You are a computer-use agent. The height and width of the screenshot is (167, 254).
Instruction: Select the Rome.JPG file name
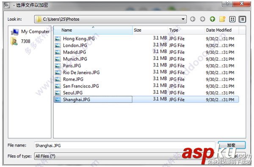73,79
